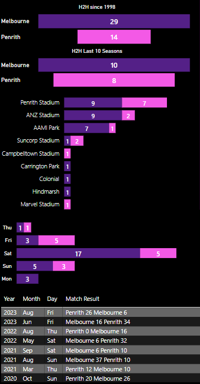Image resolution: width=200 pixels, height=384 pixels.
Task: Click Melbourne 29 bar in H2H since 1998
Action: pos(114,21)
